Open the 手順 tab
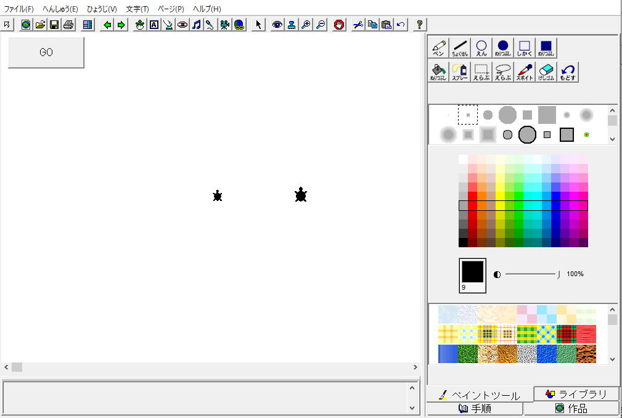This screenshot has height=418, width=622. click(475, 408)
